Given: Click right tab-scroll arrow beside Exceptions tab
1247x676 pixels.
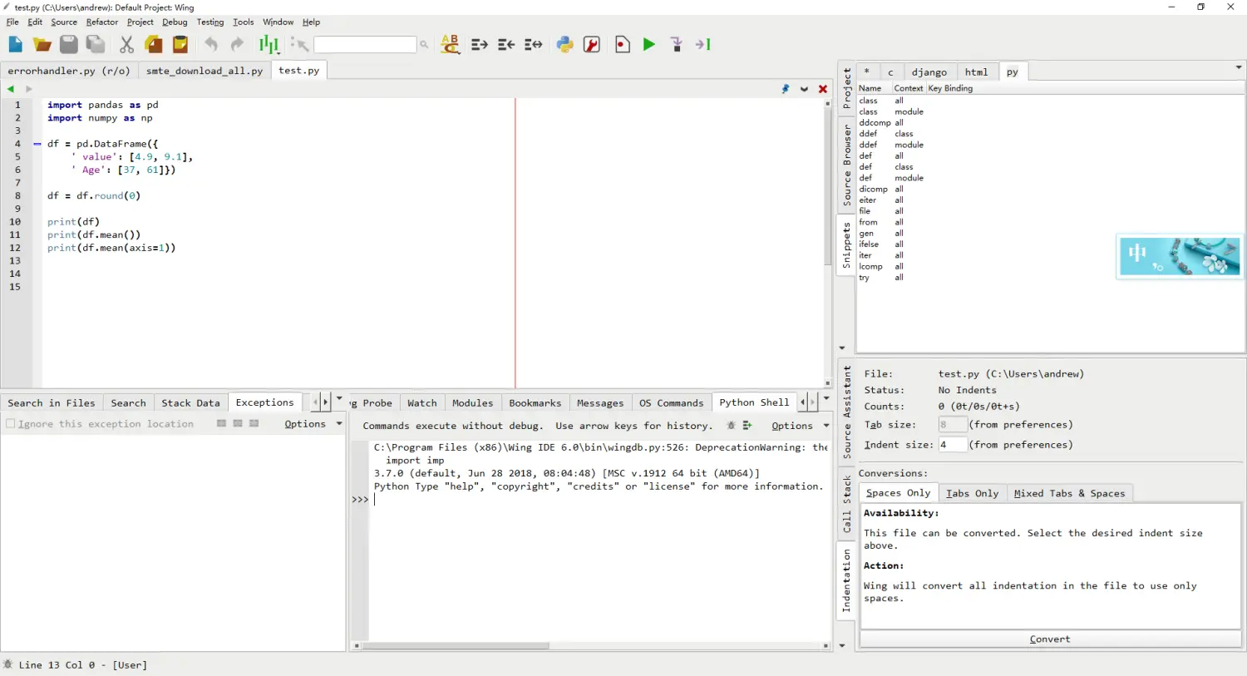Looking at the screenshot, I should tap(325, 402).
